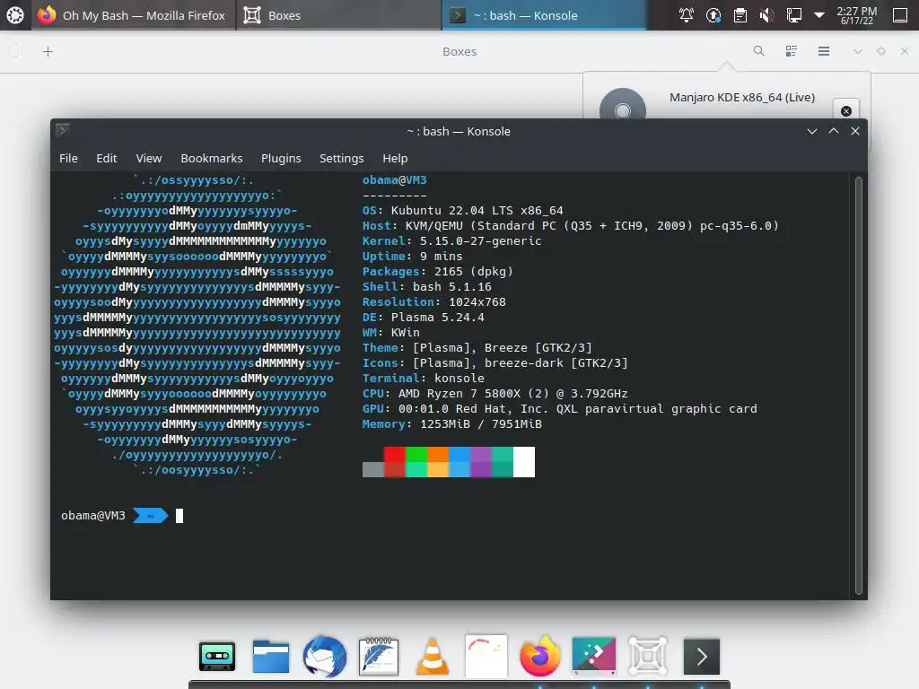The height and width of the screenshot is (689, 919).
Task: Launch Firefox from the dock
Action: [539, 656]
